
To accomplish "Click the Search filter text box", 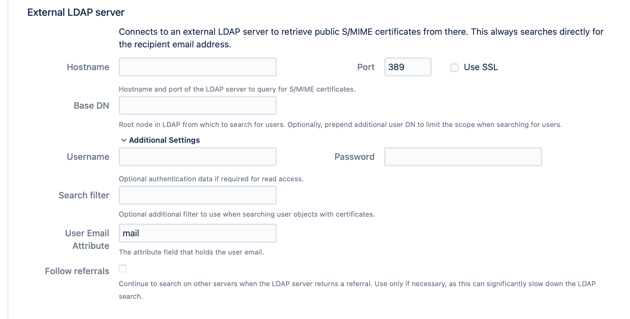I will click(x=197, y=195).
